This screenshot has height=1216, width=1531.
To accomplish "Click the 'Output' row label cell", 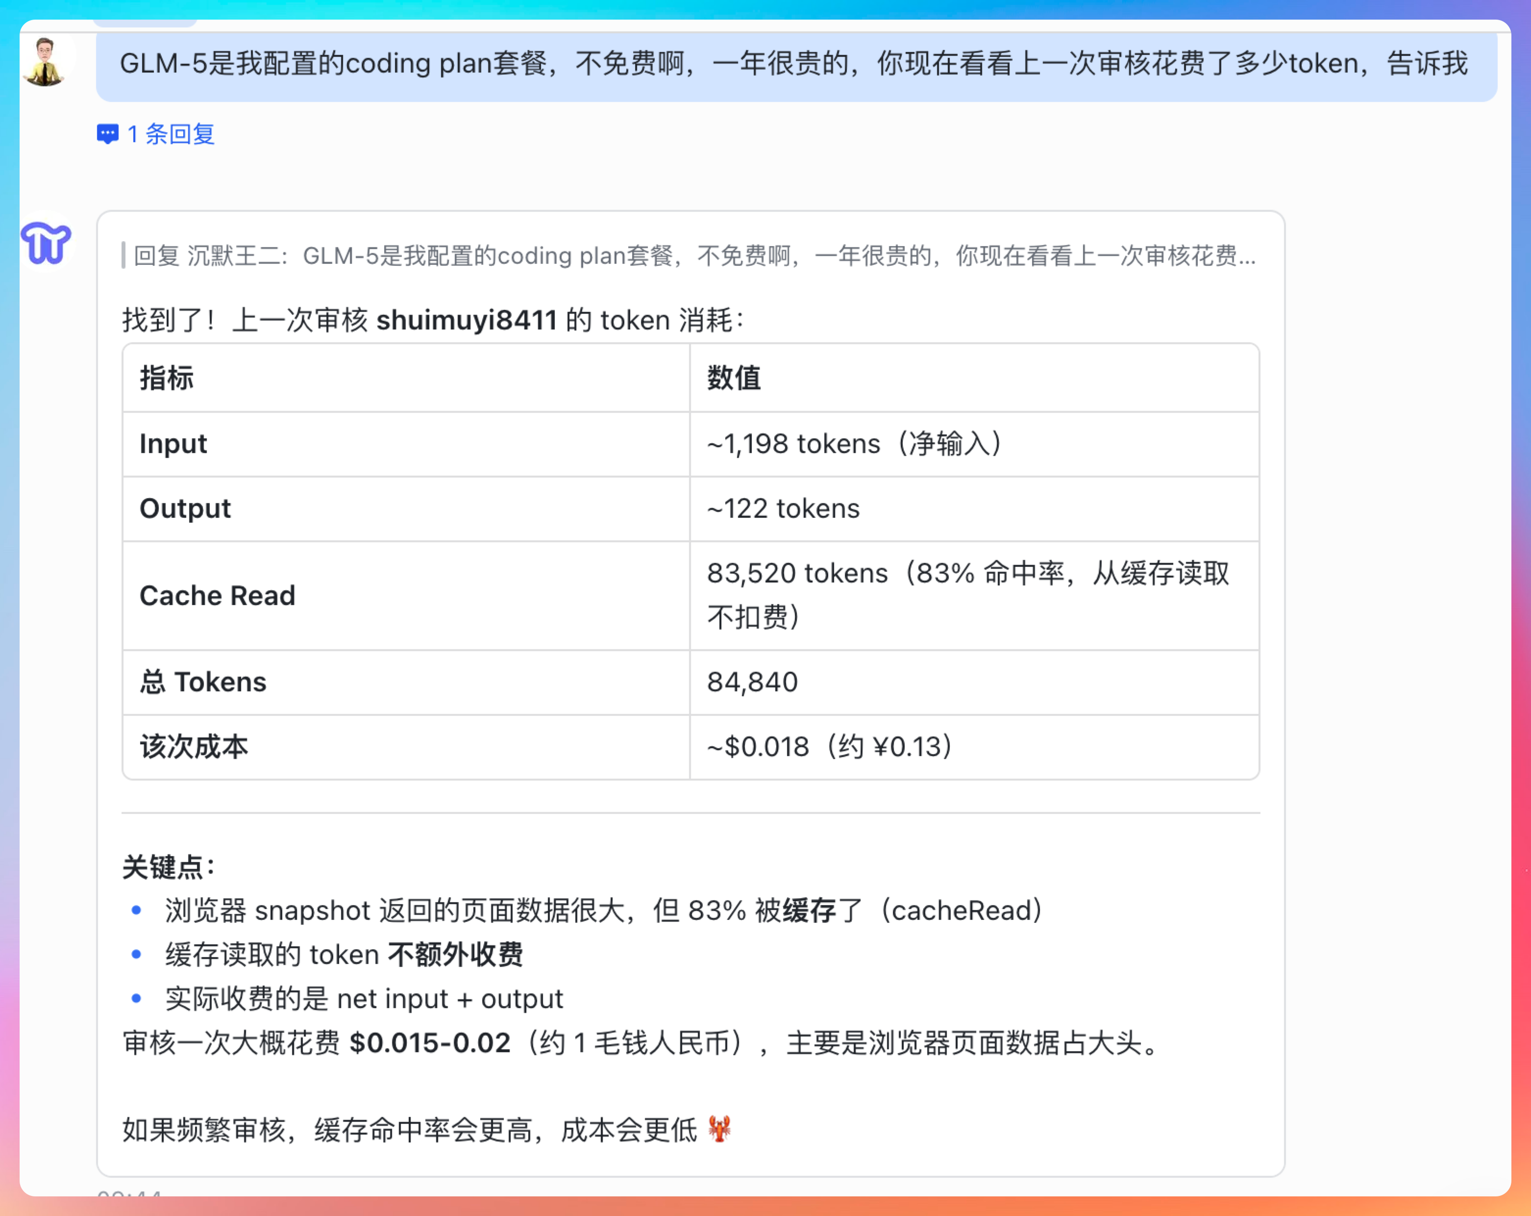I will tap(185, 508).
